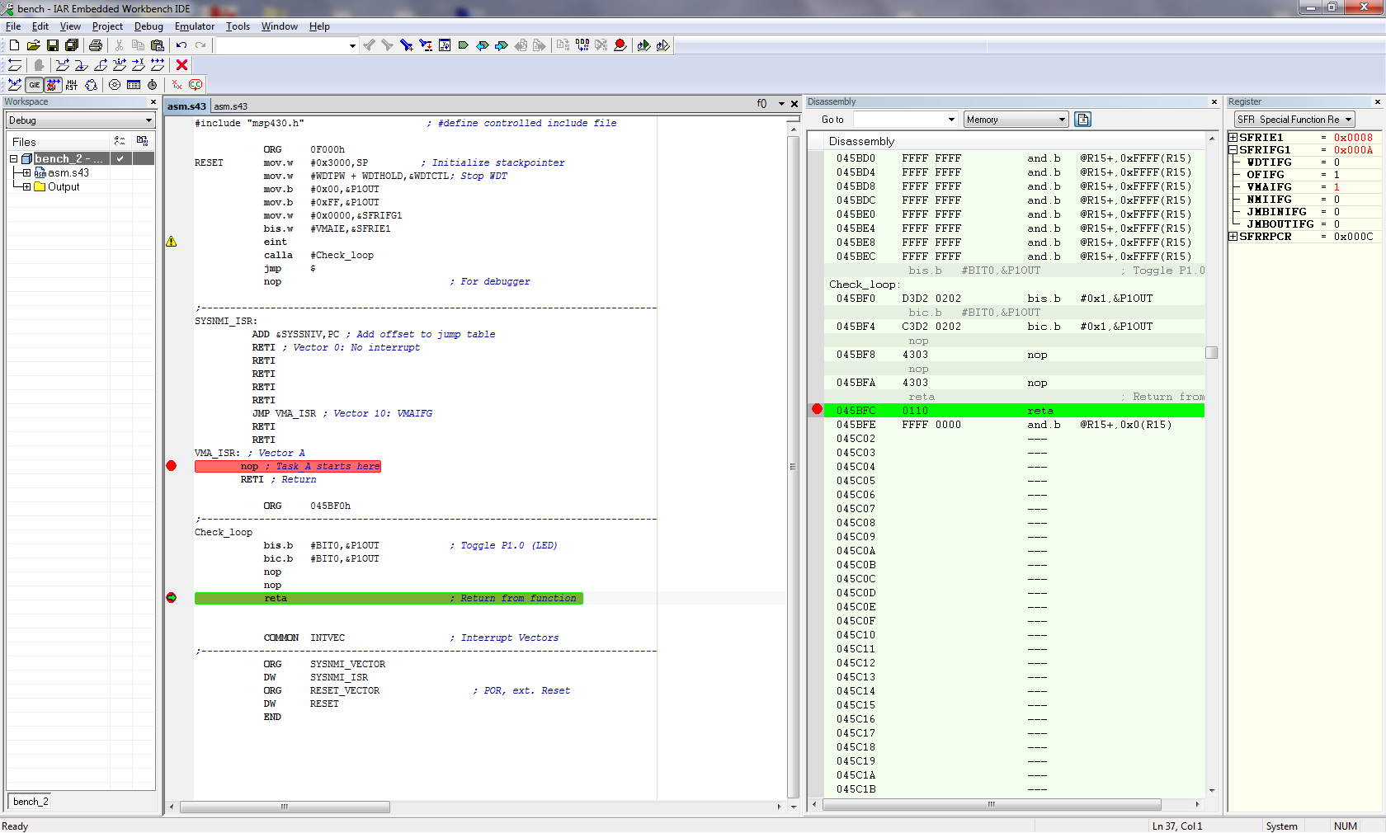This screenshot has height=833, width=1386.
Task: Toggle disassembly breakpoint at address 045BFC
Action: coord(817,410)
